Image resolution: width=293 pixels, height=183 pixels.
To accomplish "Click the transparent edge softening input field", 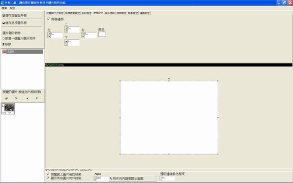I will (x=168, y=178).
